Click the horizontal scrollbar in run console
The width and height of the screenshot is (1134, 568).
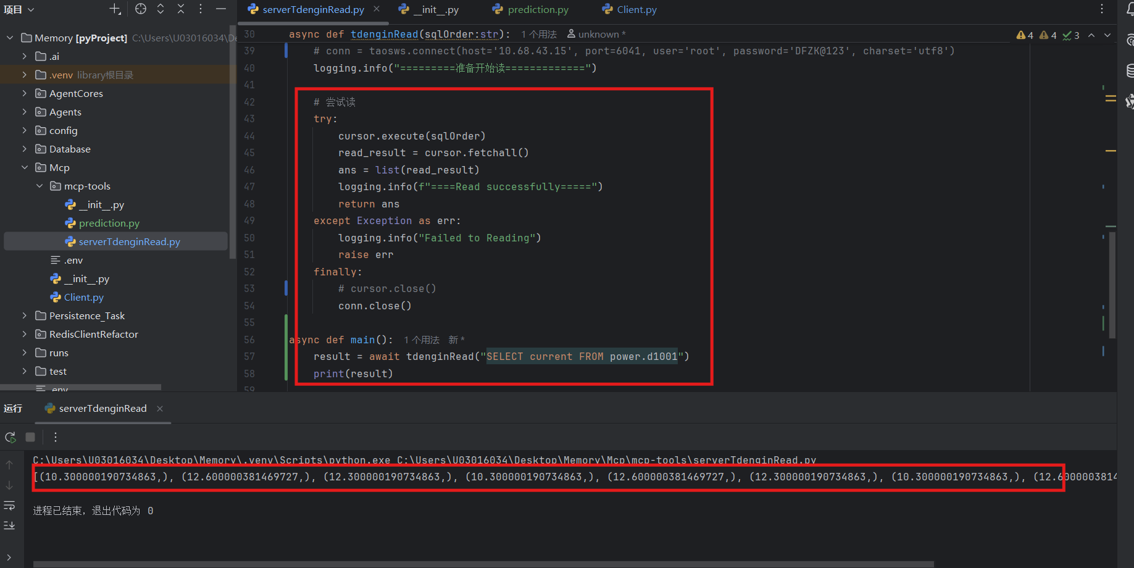coord(482,564)
